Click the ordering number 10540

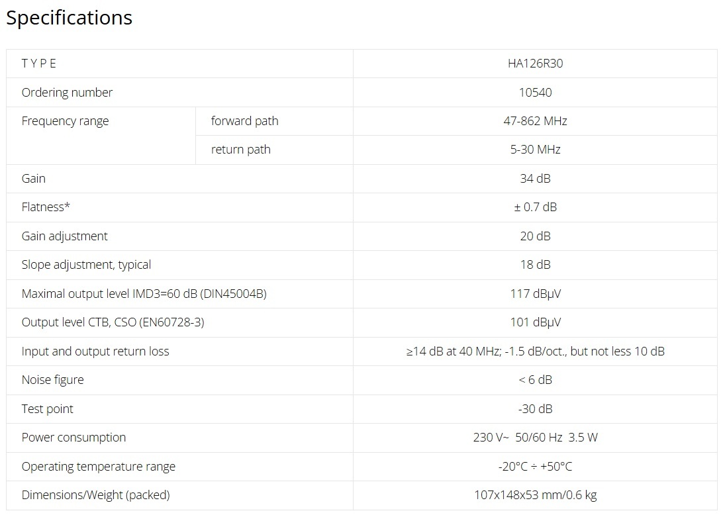tap(535, 93)
